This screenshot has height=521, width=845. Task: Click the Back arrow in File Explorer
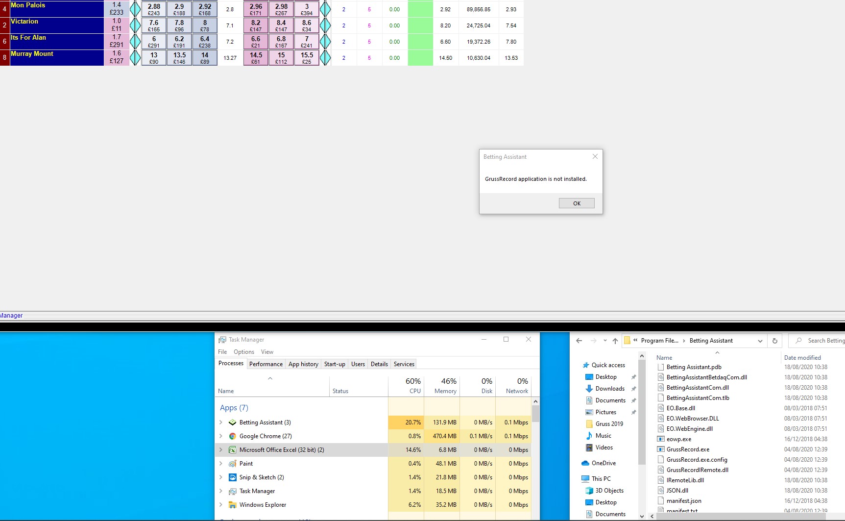coord(579,341)
